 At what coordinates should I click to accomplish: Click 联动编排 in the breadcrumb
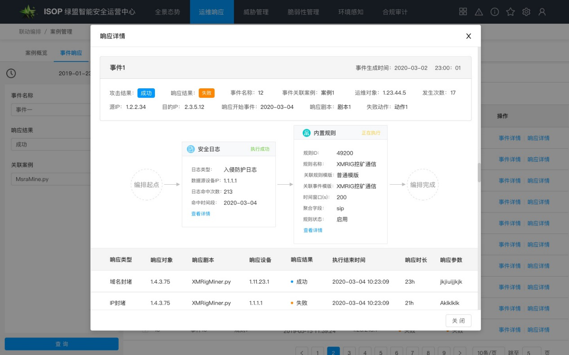coord(30,32)
